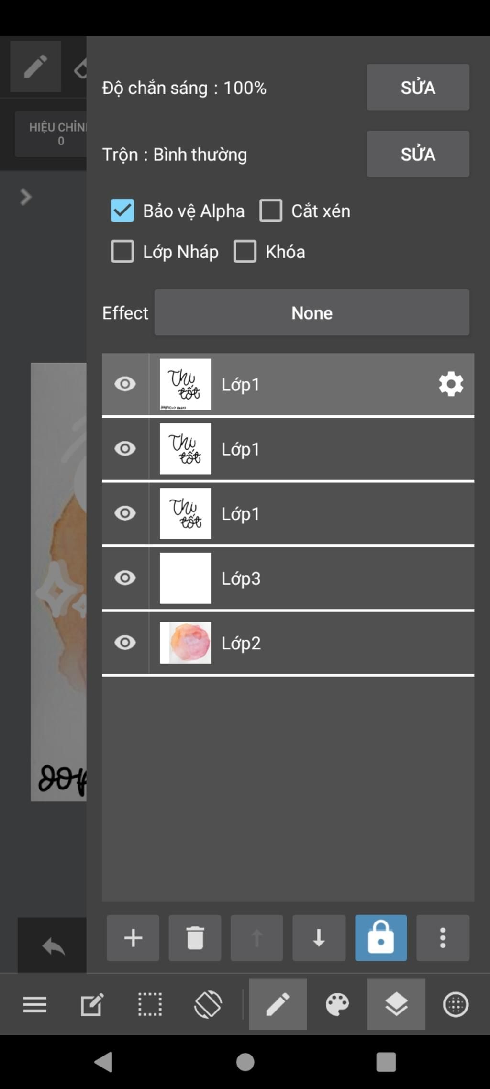
Task: Check the Khóa checkbox
Action: click(245, 251)
